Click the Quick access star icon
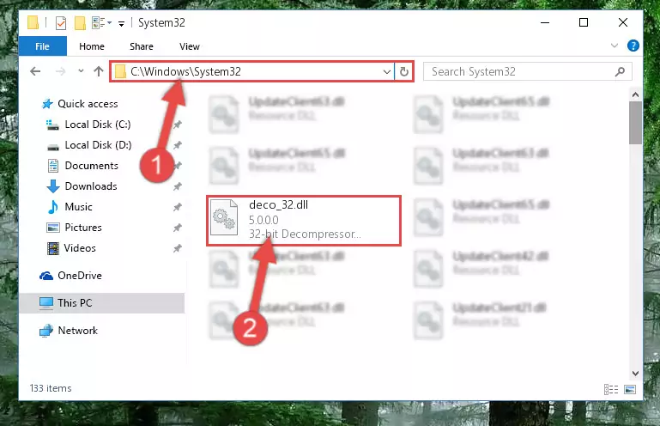 pos(47,104)
